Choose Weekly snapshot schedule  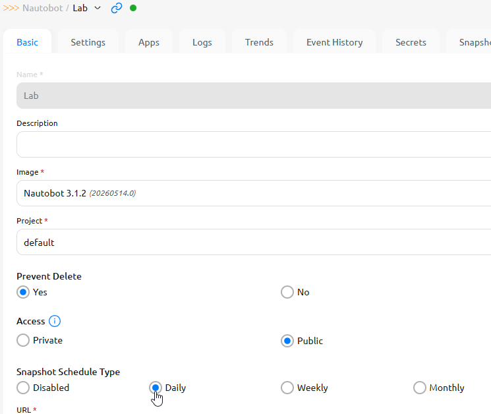(x=287, y=388)
